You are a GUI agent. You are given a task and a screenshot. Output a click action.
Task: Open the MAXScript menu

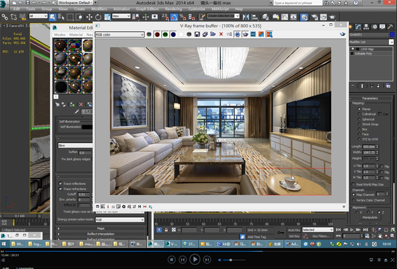point(220,9)
